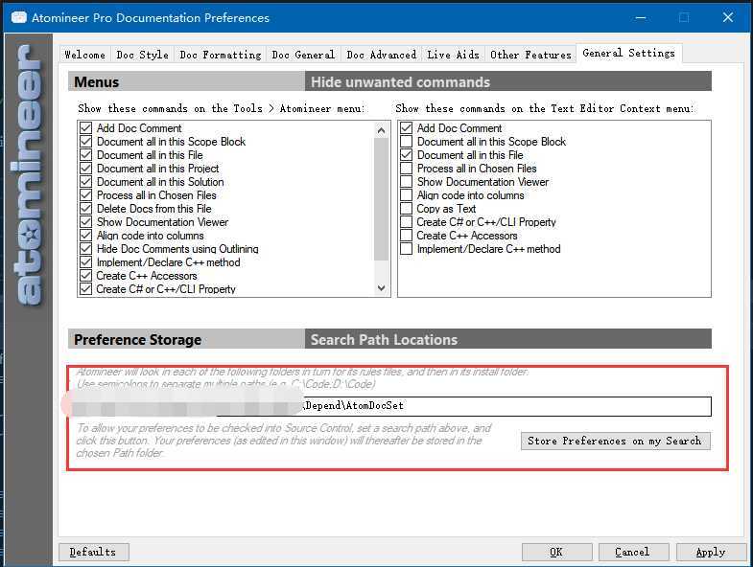753x567 pixels.
Task: Toggle Document all in this Scope Block in Tools list
Action: pos(86,142)
